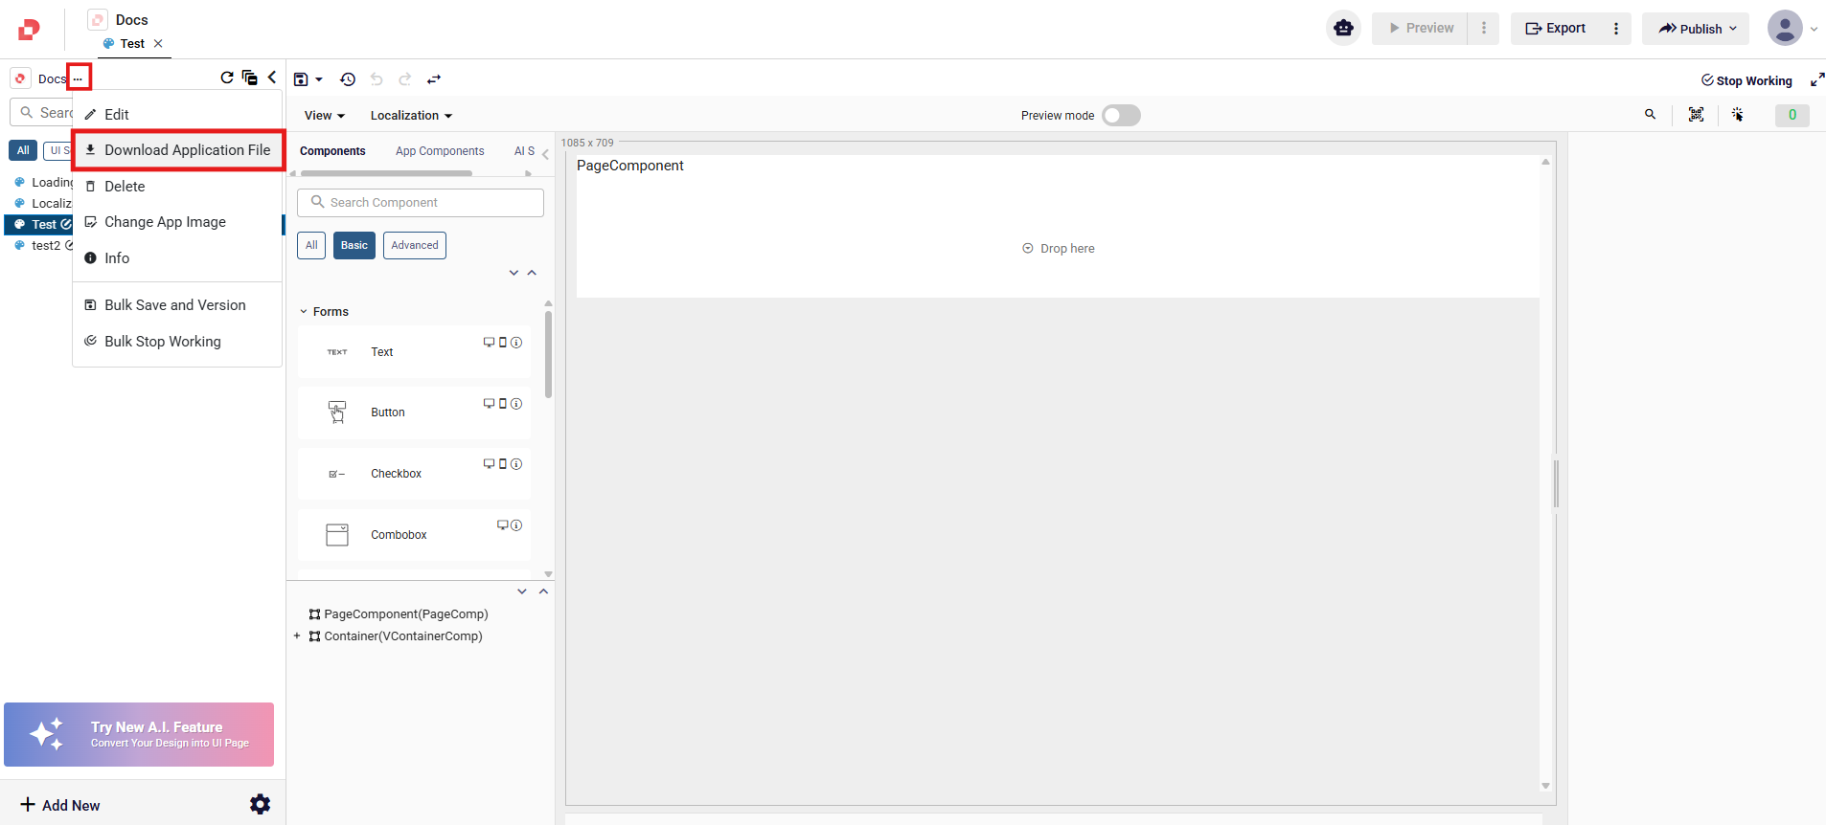Select the Advanced component filter
Viewport: 1826px width, 825px height.
click(x=414, y=245)
